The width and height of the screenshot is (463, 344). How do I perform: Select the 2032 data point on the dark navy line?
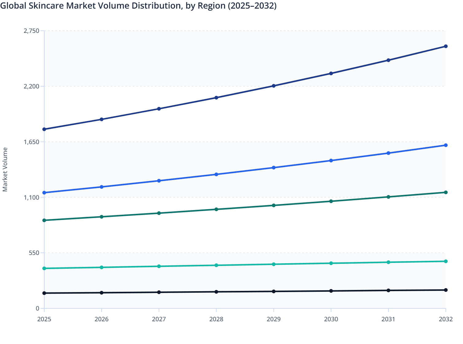(445, 46)
